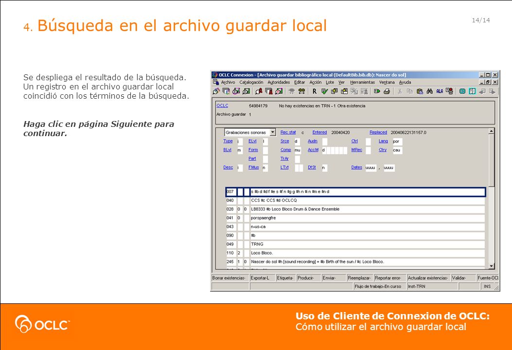The width and height of the screenshot is (512, 350).
Task: Click the Rec stat fixed-field link
Action: (x=288, y=132)
